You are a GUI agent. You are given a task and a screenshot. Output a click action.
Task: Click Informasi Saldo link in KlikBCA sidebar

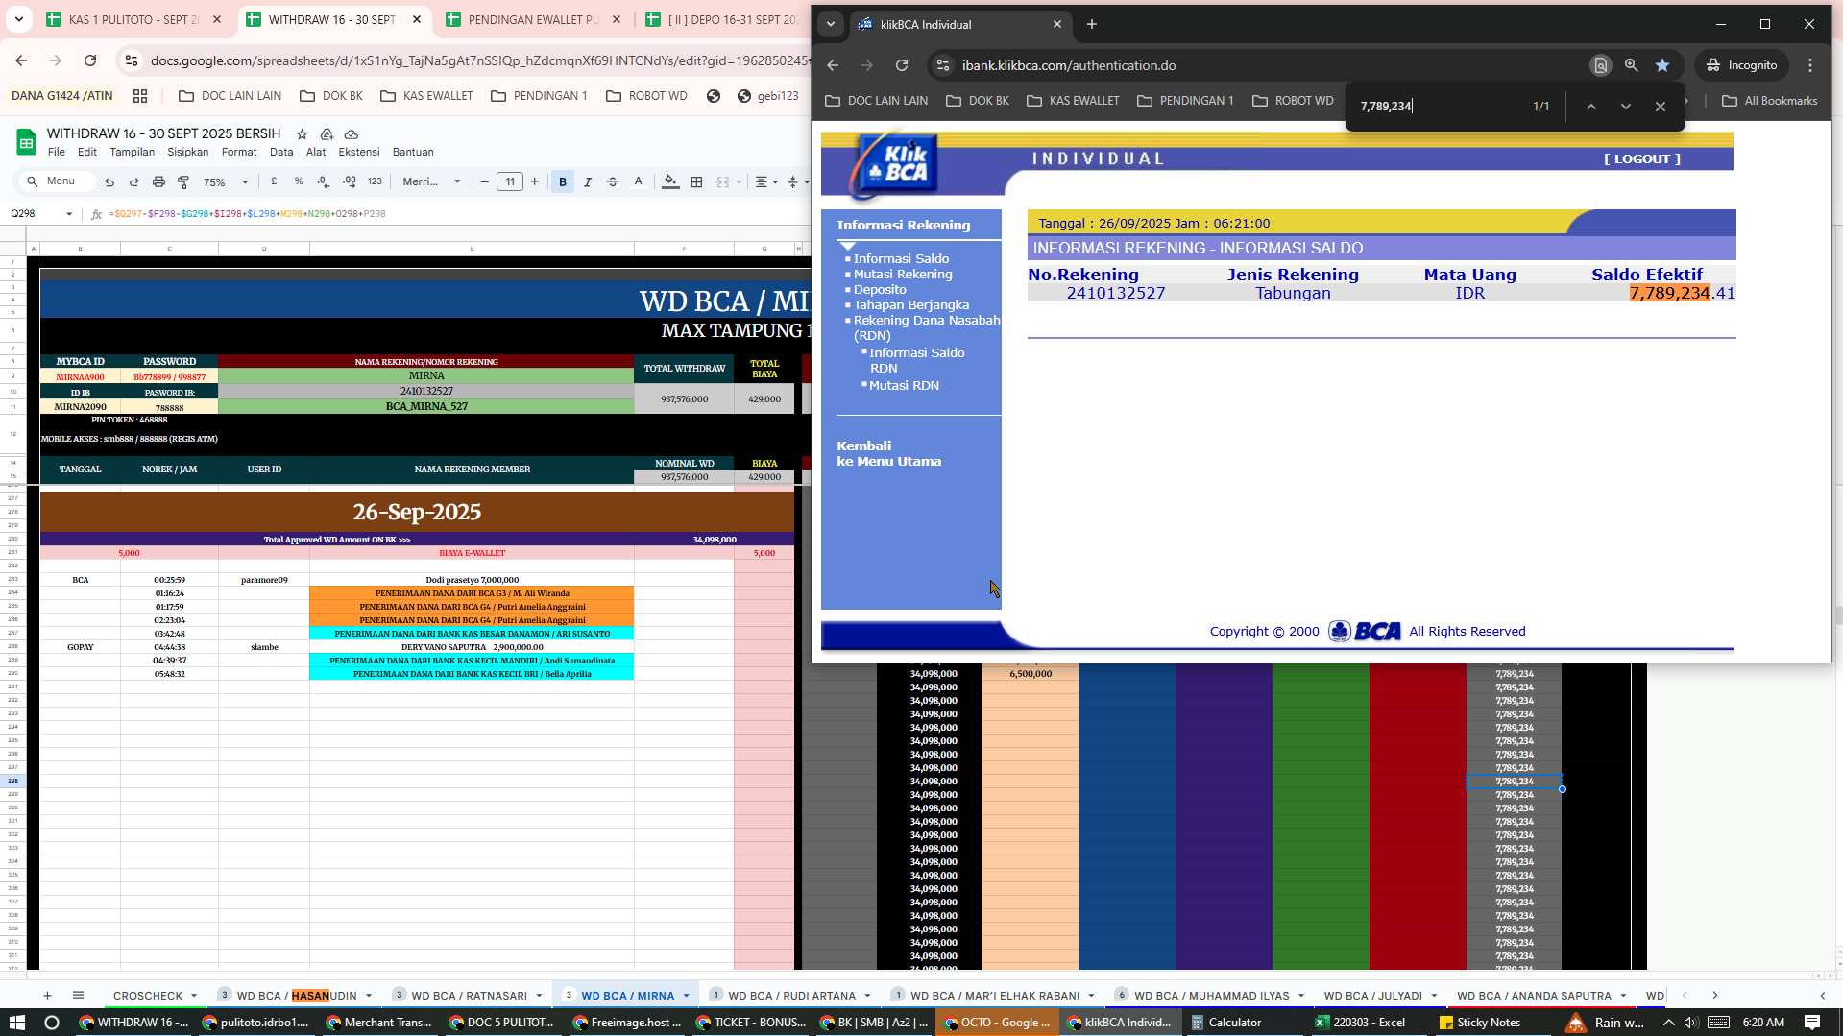[901, 258]
